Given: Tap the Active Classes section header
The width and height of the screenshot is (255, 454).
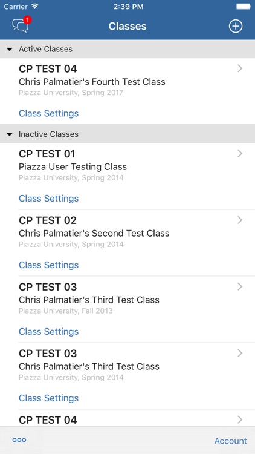Looking at the screenshot, I should (x=127, y=49).
